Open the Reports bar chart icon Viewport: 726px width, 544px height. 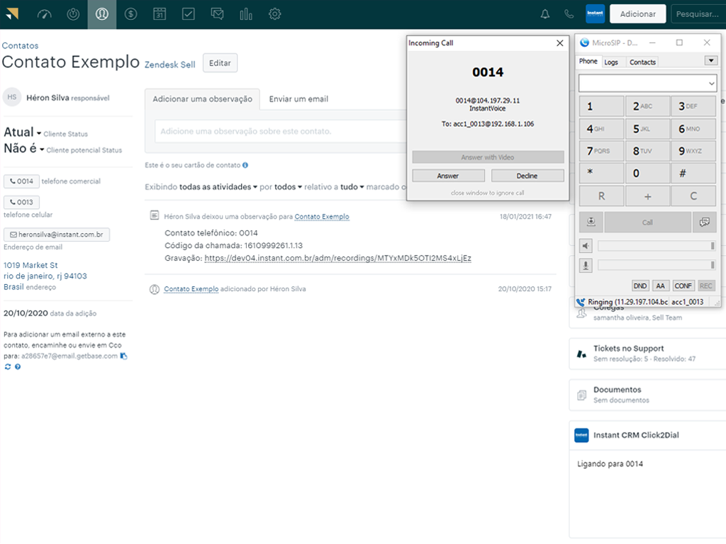pos(246,14)
